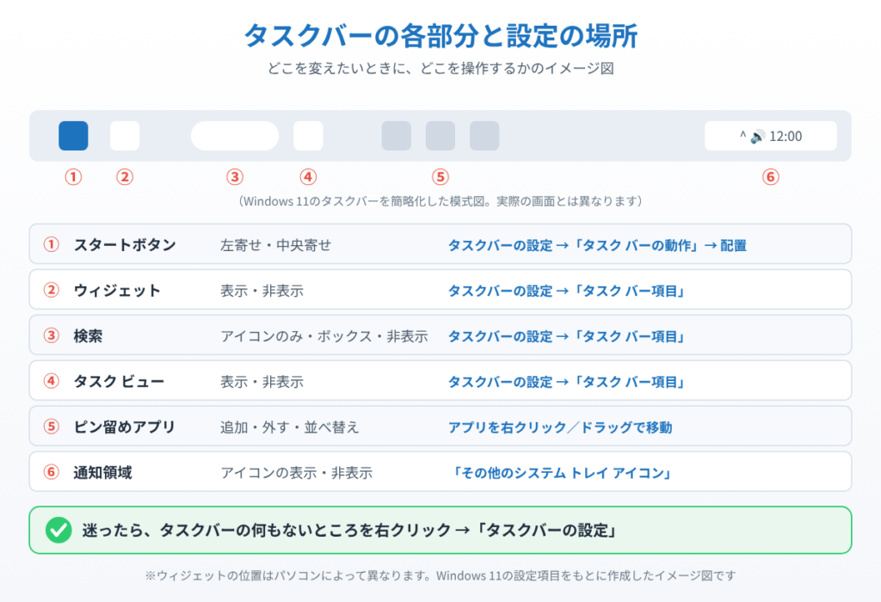Click 表示・非表示 in the タスク ビュー row

(x=262, y=382)
